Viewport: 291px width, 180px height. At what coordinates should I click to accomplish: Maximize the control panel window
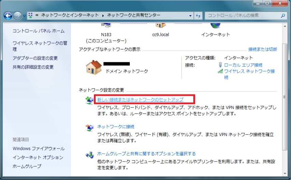pyautogui.click(x=267, y=3)
